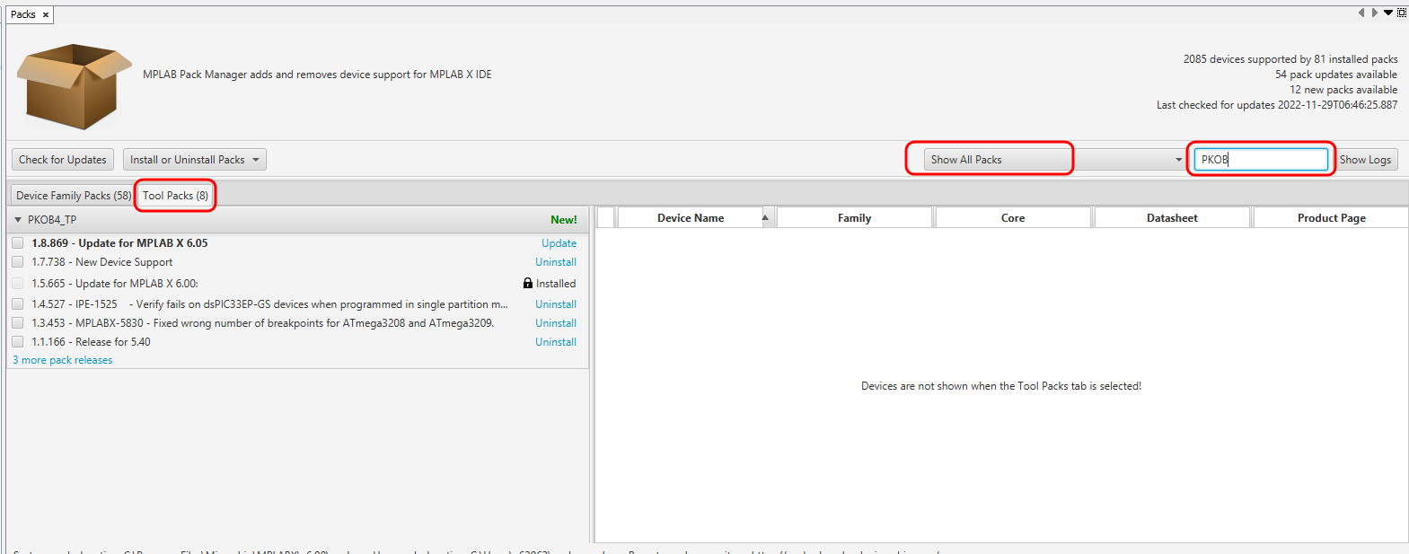Select the Tool Packs (8) tab
Screen dimensions: 1409x554
coord(175,196)
